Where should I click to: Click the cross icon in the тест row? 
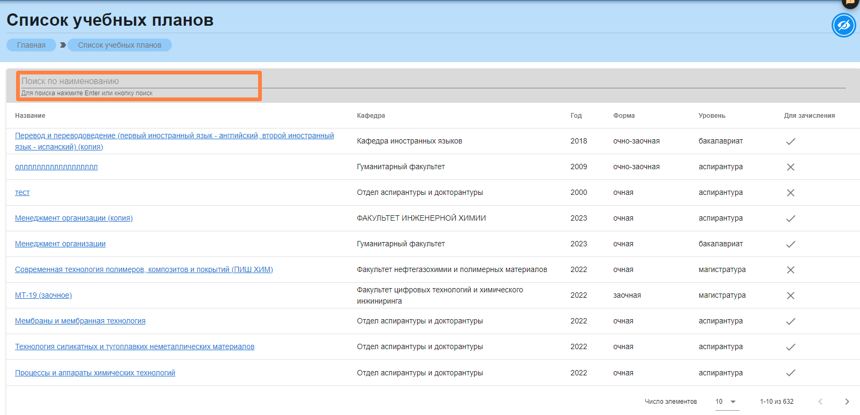pyautogui.click(x=790, y=193)
